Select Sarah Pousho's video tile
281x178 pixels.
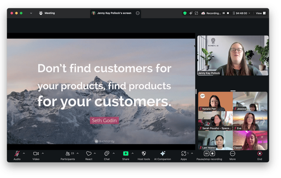(216, 121)
